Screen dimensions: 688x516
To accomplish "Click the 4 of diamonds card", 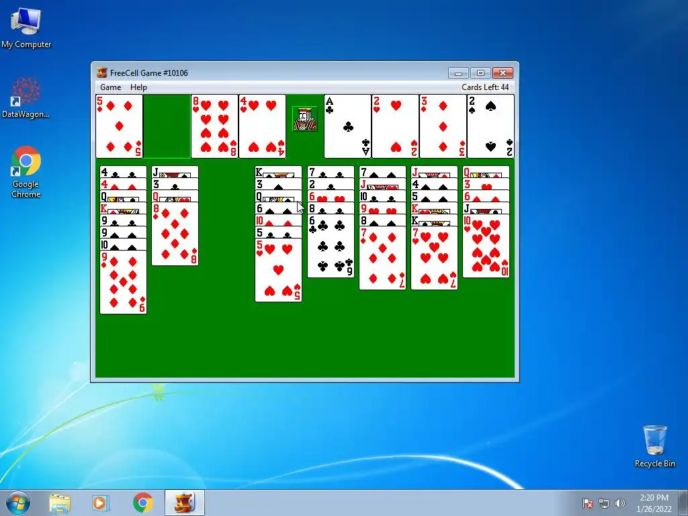I will click(x=124, y=184).
